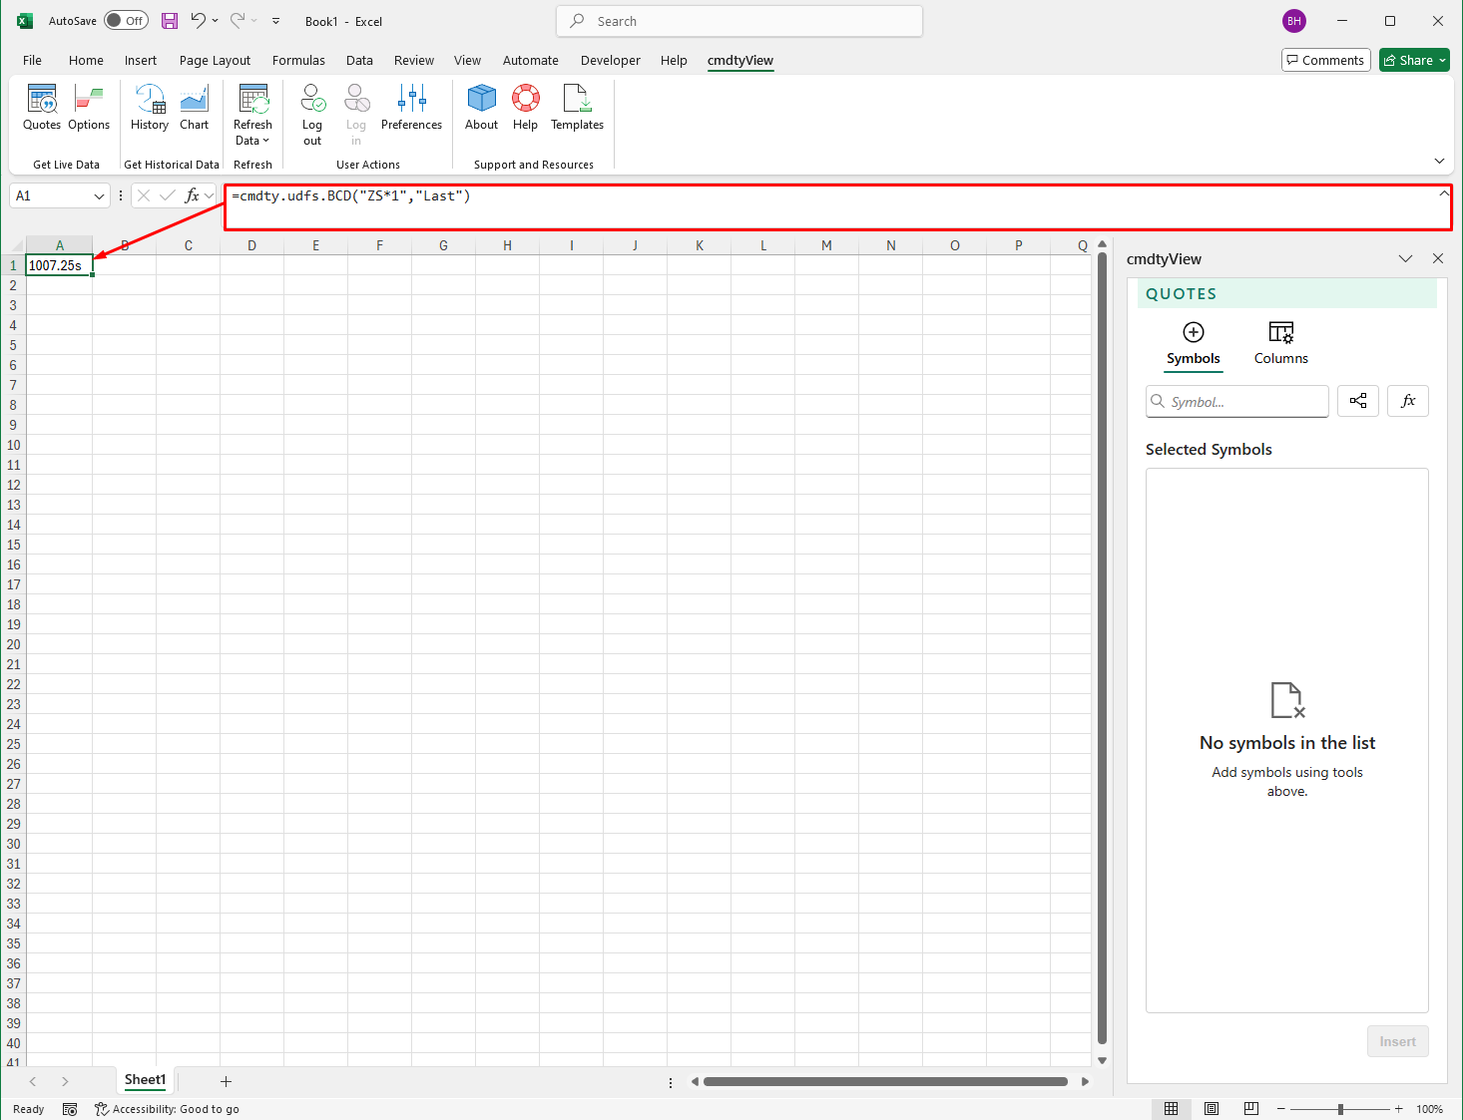The width and height of the screenshot is (1463, 1120).
Task: Click the Automate tab
Action: (530, 60)
